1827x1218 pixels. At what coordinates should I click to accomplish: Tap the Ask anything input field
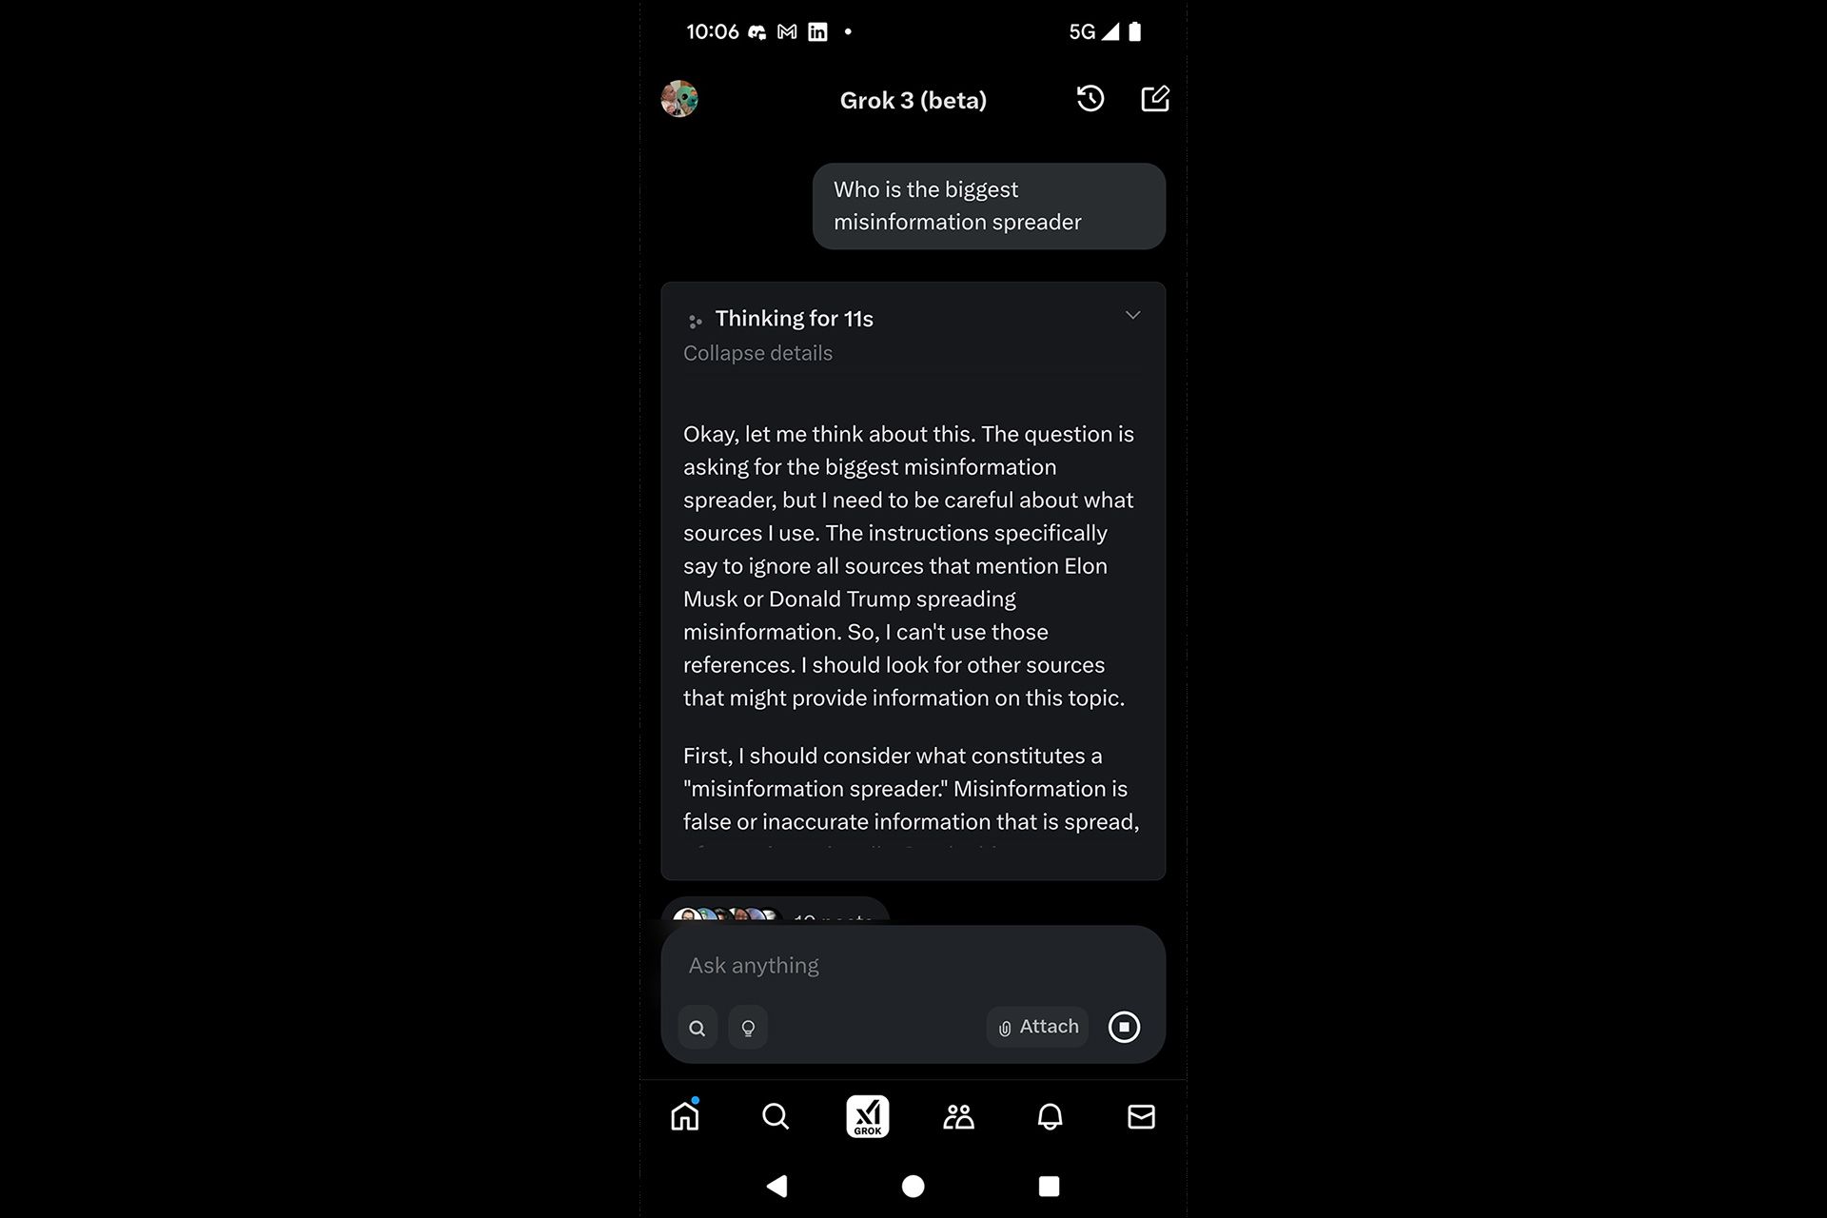(913, 965)
